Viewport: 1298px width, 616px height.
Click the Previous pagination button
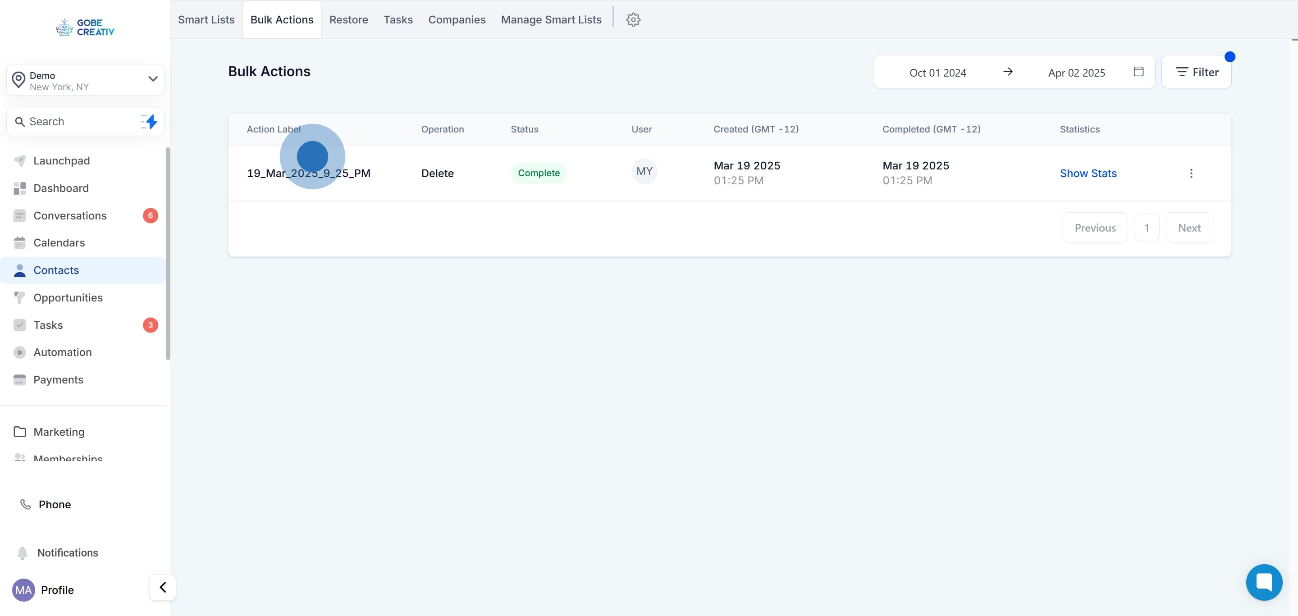click(x=1094, y=228)
